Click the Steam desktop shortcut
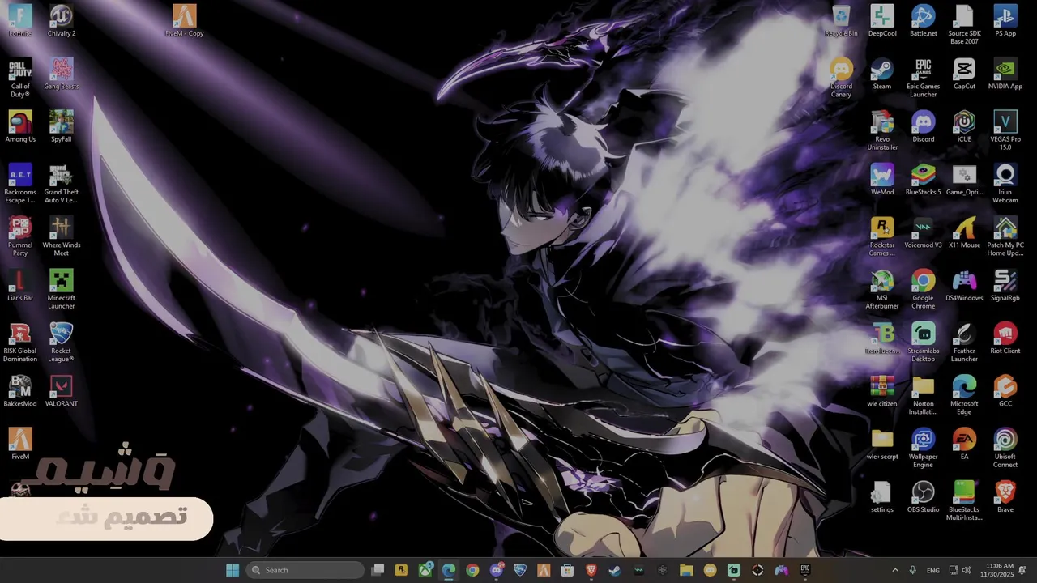Image resolution: width=1037 pixels, height=583 pixels. (882, 74)
